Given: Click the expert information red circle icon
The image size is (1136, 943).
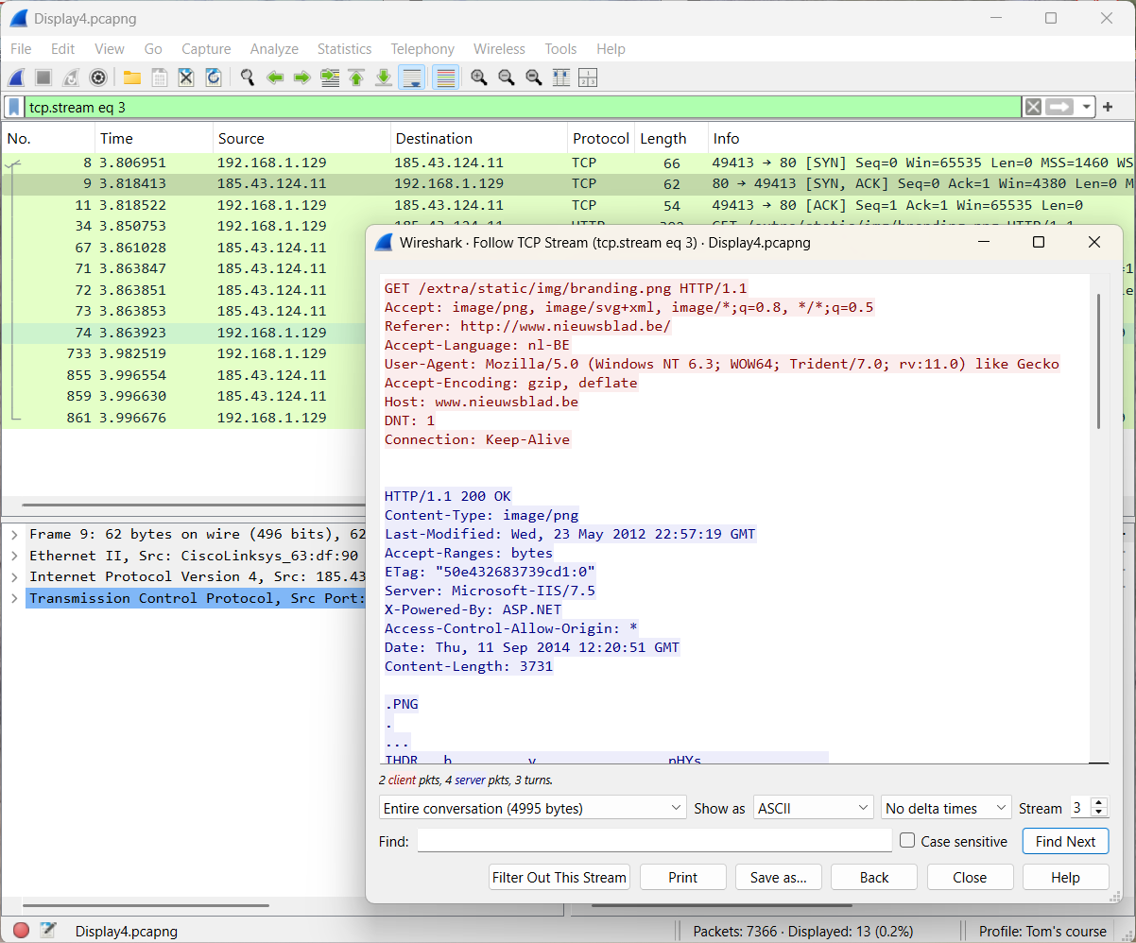Looking at the screenshot, I should (21, 931).
